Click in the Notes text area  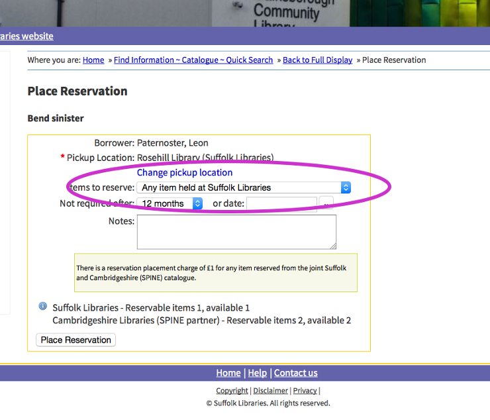236,232
